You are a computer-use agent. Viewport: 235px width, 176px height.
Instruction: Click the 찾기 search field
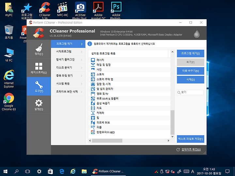tap(190, 92)
